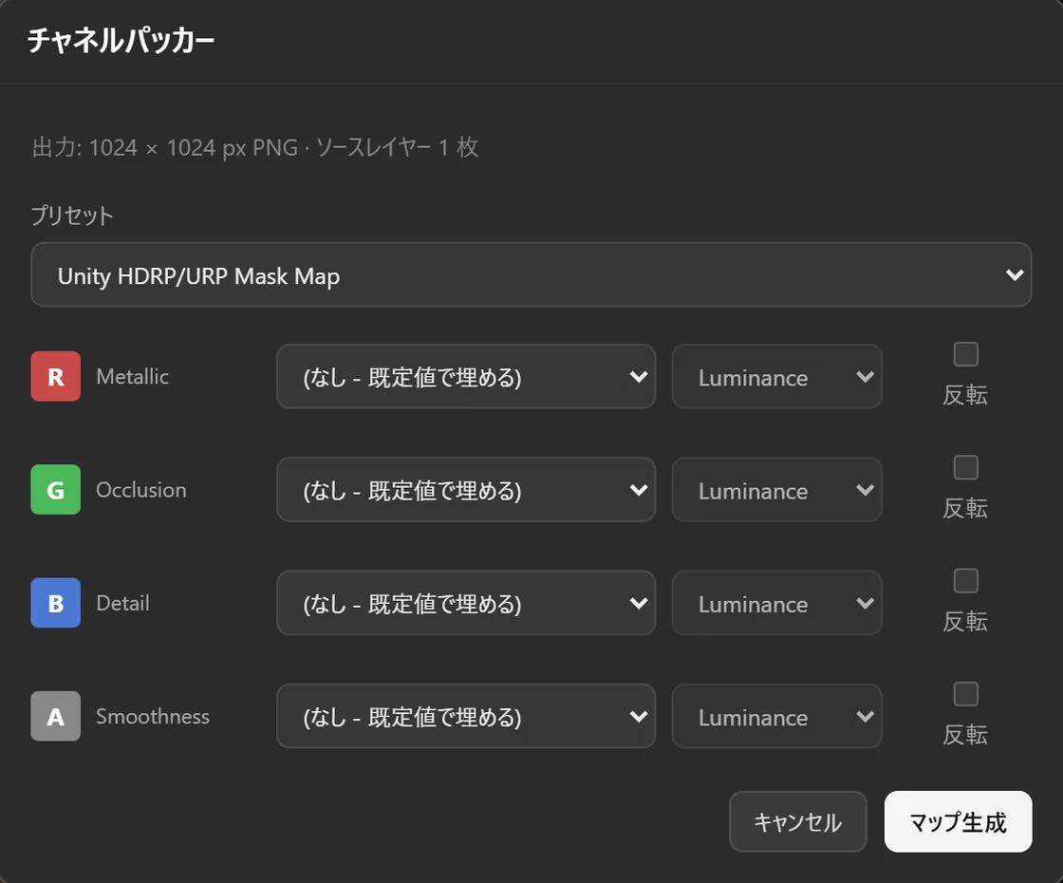This screenshot has width=1063, height=883.
Task: Click the Smoothness channel label
Action: 153,716
